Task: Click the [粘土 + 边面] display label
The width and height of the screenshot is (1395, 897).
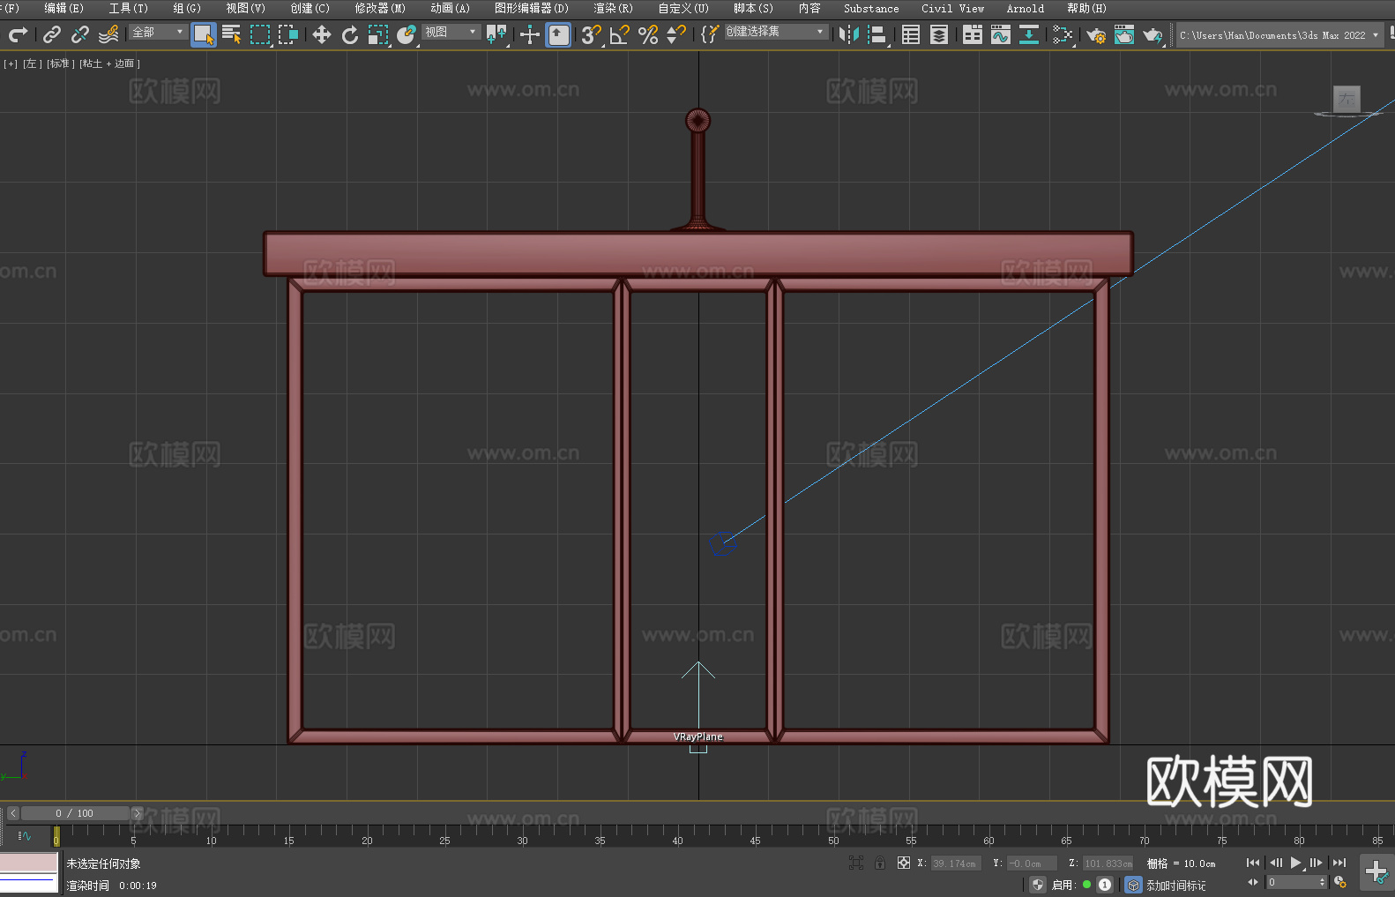Action: 109,64
